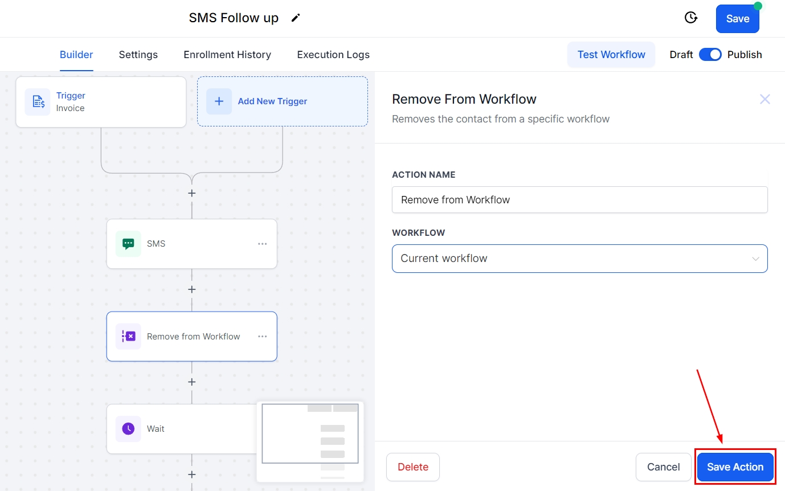Open version history clock icon

click(x=690, y=18)
